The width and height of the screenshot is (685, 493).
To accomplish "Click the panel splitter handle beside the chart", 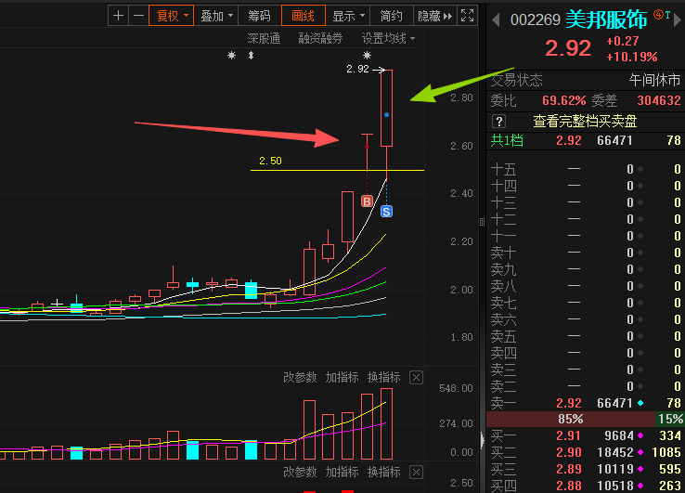I will tap(482, 222).
